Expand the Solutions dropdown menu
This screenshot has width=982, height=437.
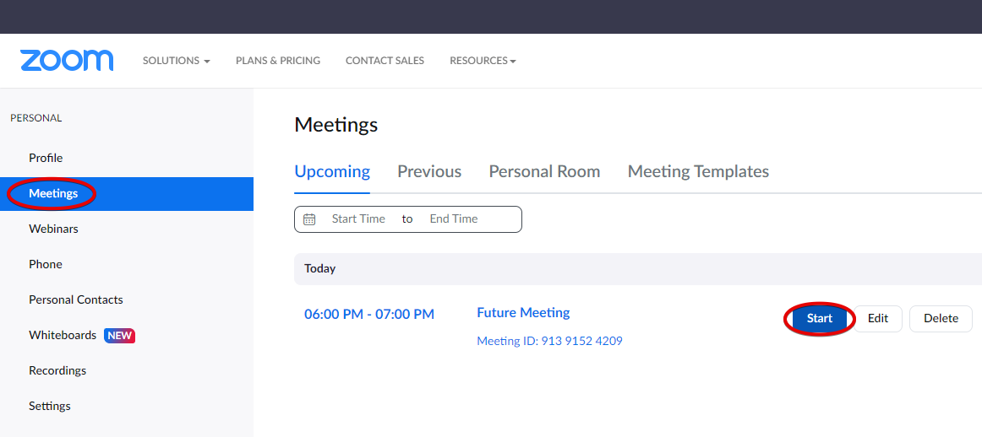tap(176, 61)
